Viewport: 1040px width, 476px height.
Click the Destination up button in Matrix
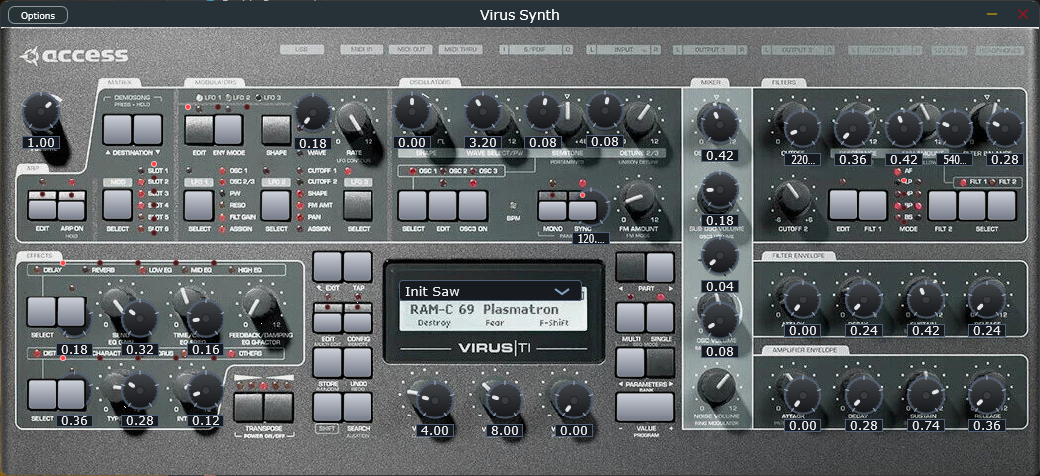coord(117,129)
